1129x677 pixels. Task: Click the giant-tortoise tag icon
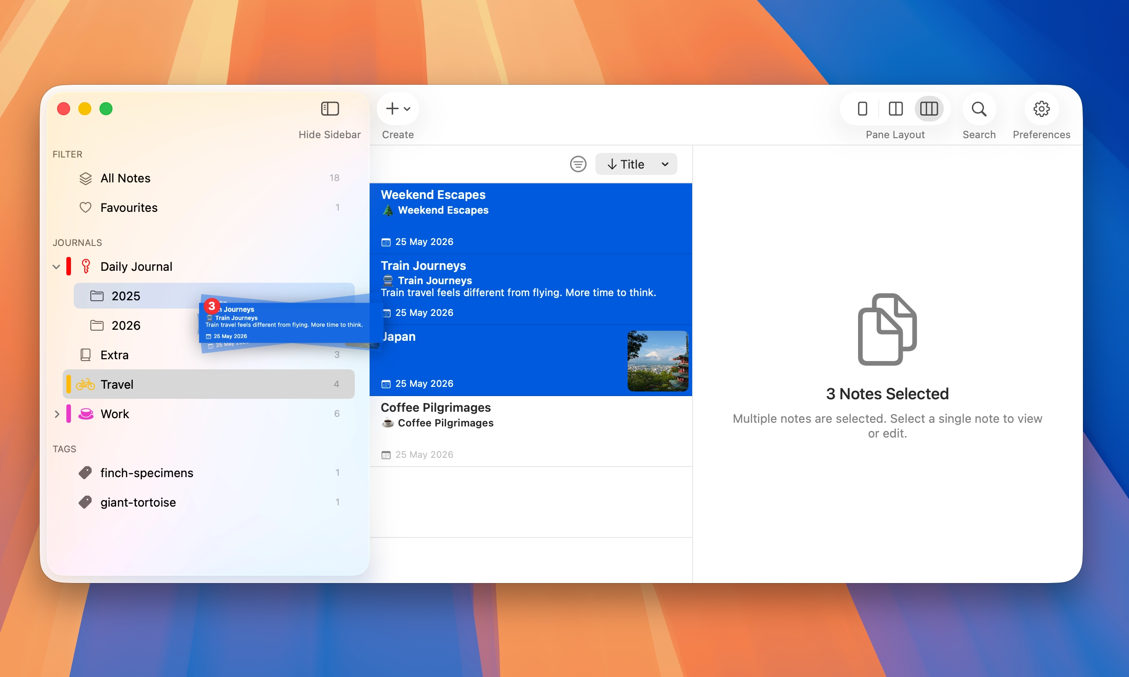pyautogui.click(x=86, y=502)
